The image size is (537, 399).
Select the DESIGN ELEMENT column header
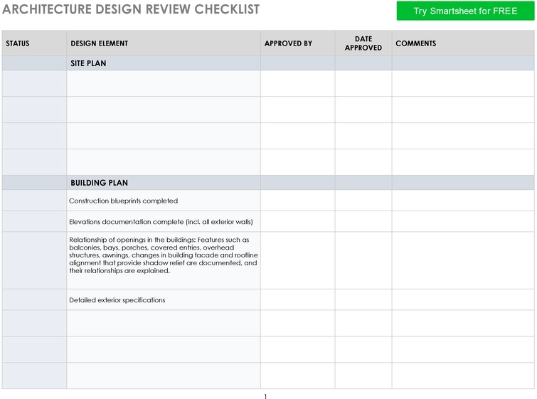[164, 43]
